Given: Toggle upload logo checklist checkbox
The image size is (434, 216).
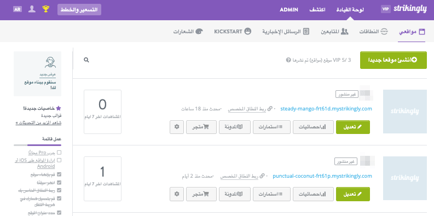Looking at the screenshot, I should pyautogui.click(x=59, y=199).
